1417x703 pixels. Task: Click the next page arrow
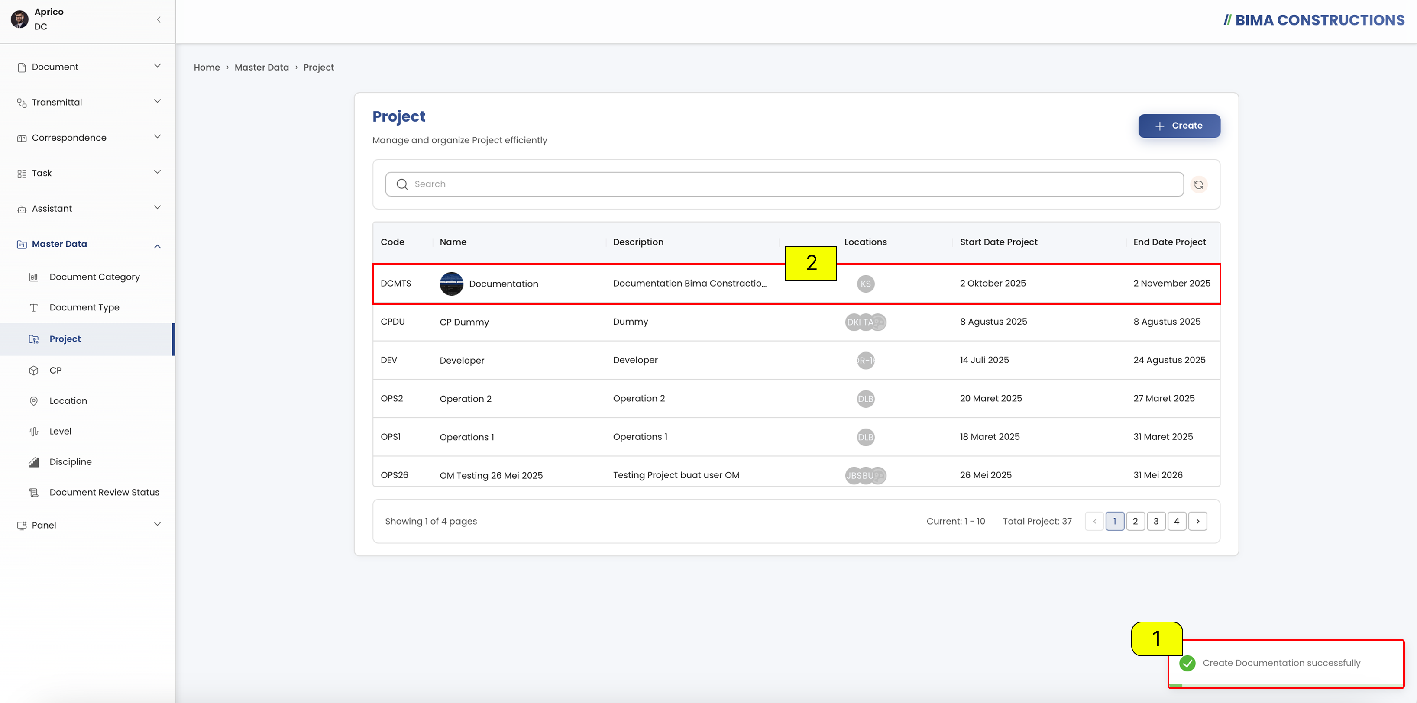1197,521
